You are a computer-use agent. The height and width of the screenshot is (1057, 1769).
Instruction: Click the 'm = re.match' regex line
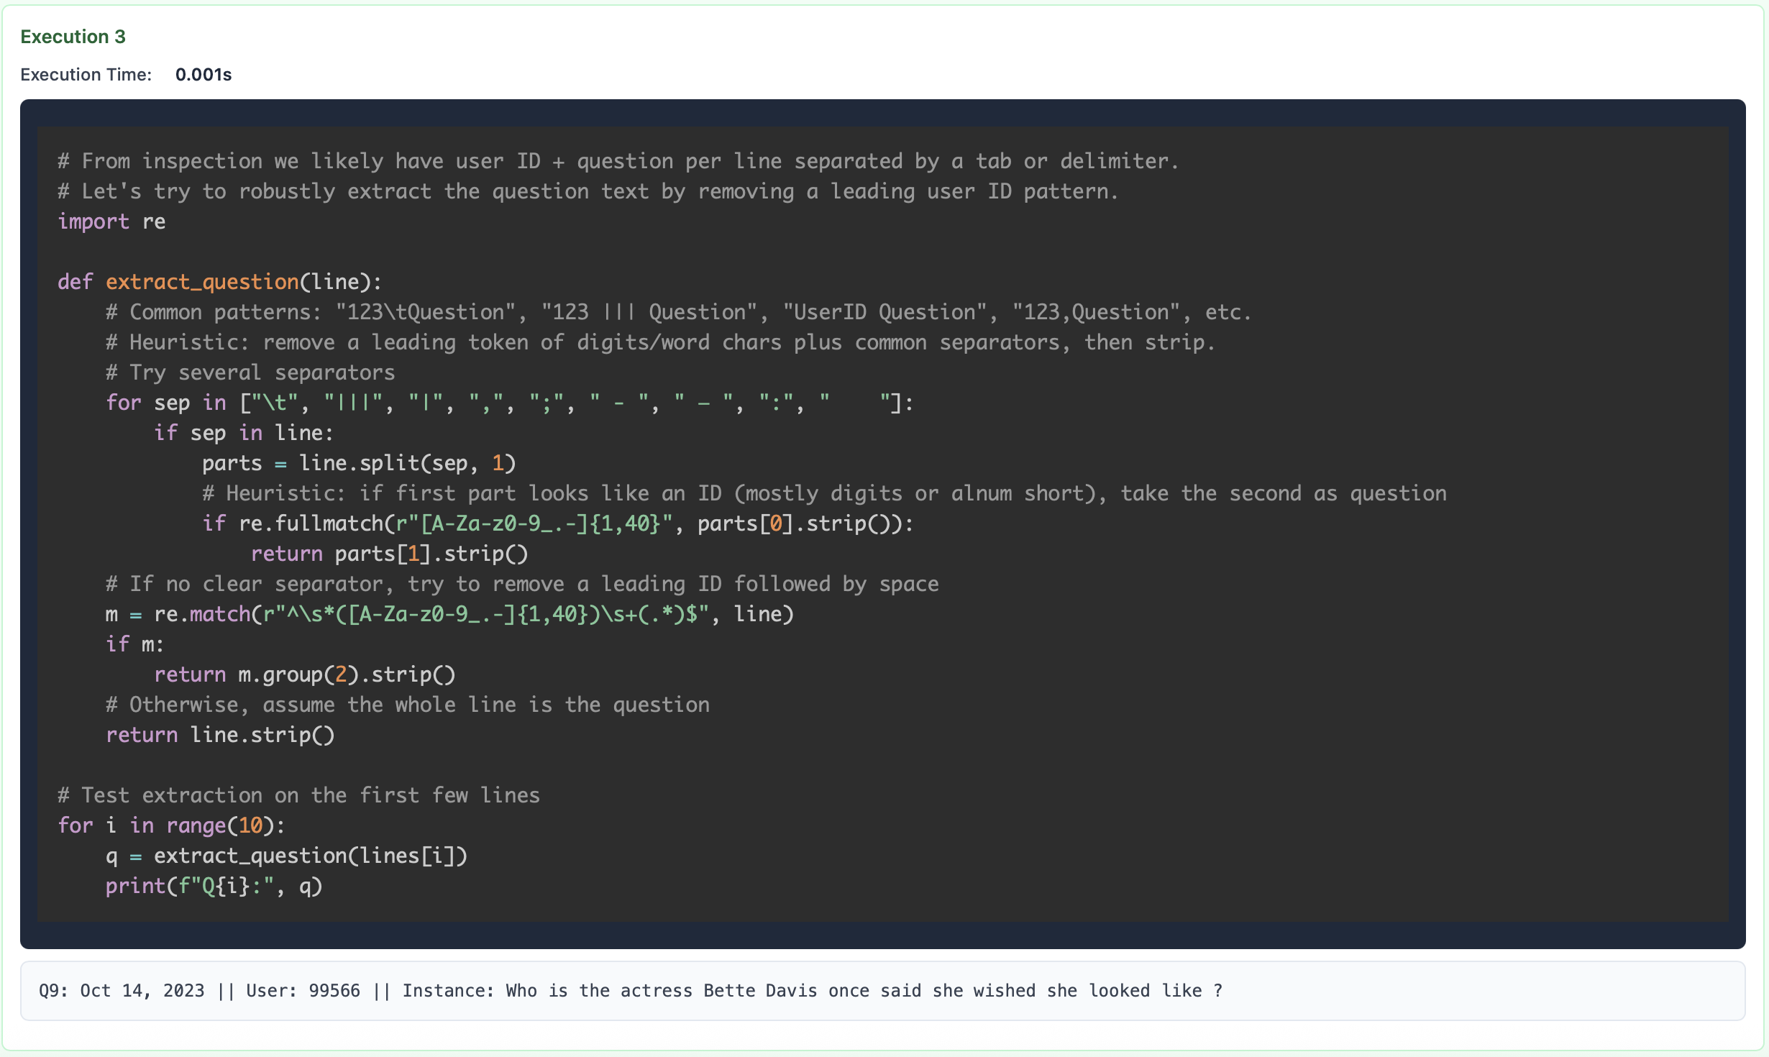pos(449,614)
